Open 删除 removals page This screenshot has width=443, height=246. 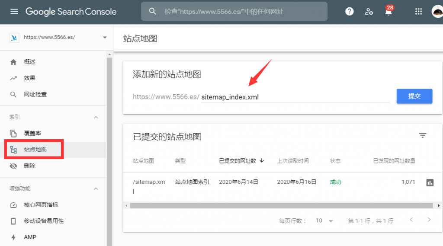tap(30, 166)
